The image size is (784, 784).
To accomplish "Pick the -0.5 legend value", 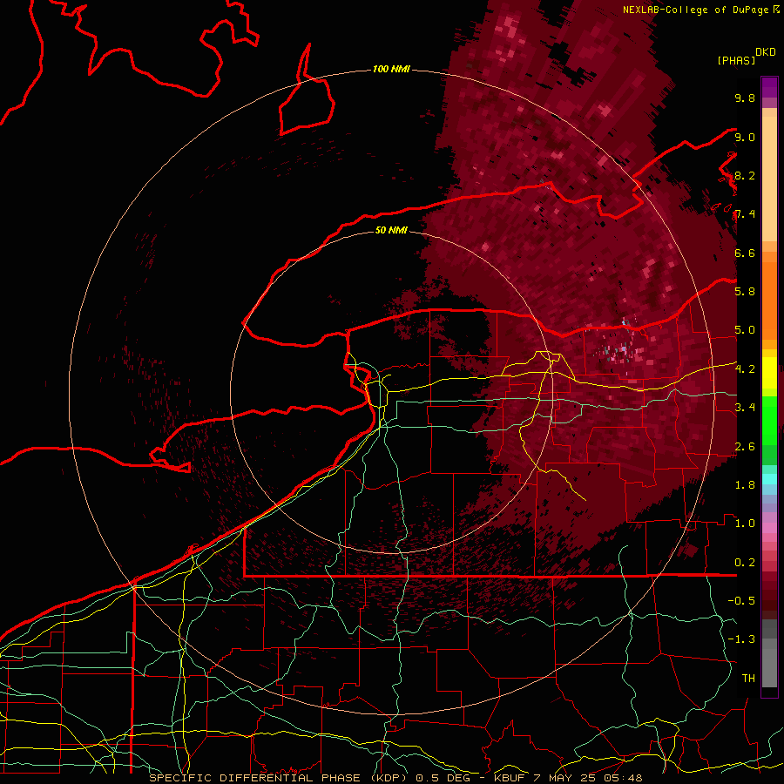I will [x=741, y=601].
